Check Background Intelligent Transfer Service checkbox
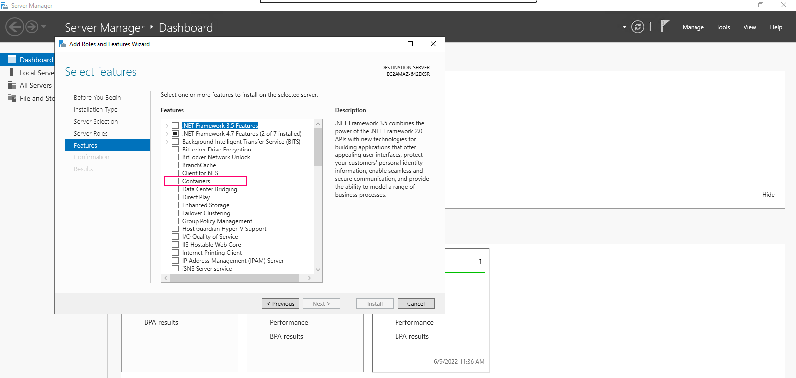This screenshot has height=378, width=796. pyautogui.click(x=175, y=142)
